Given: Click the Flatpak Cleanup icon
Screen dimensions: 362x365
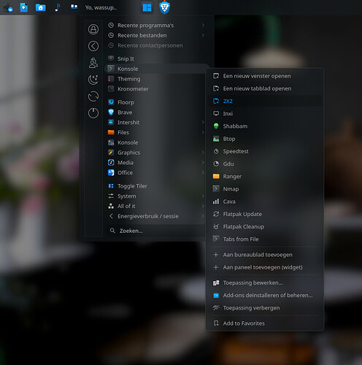Looking at the screenshot, I should [216, 226].
